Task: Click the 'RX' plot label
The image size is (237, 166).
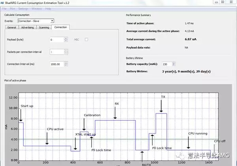Action: click(x=117, y=104)
